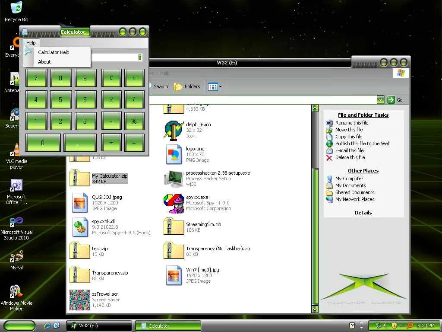Open Internet Explorer from quick launch
Screen dimensions: 442x332
47,326
